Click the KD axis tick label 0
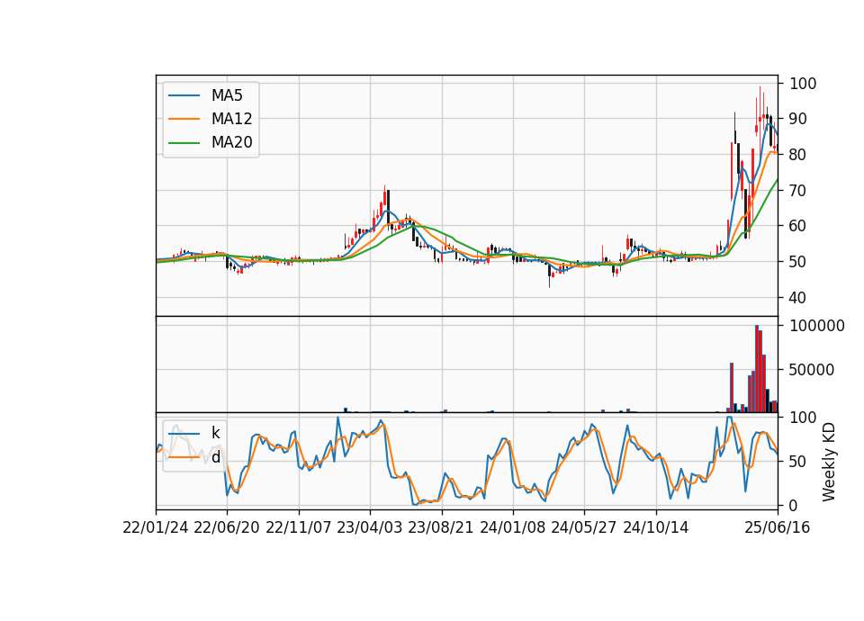 click(x=794, y=505)
